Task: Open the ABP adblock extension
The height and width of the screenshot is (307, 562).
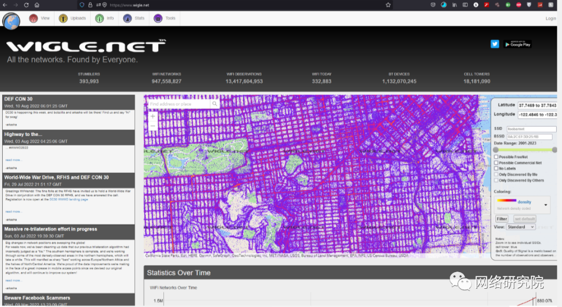Action: point(519,5)
